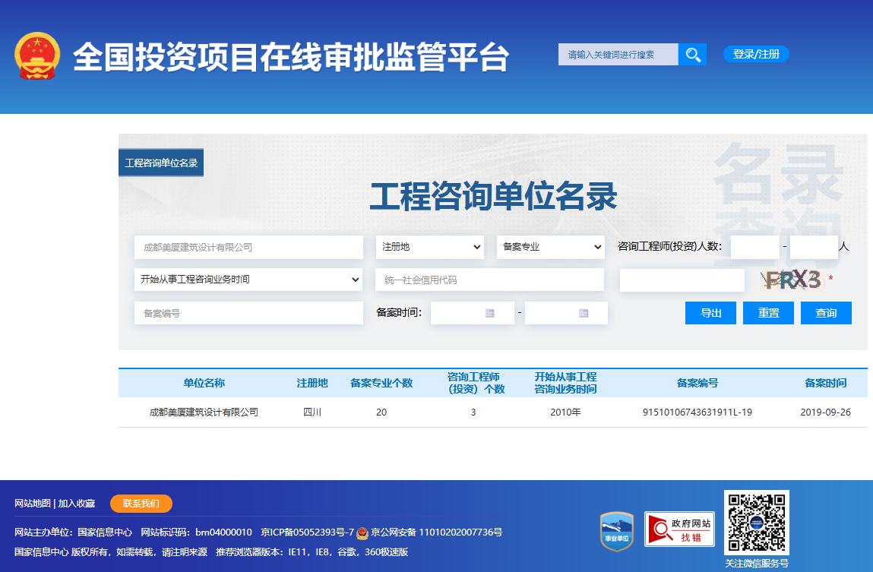Open 京公网安备 11010202007736号 link

[x=436, y=532]
